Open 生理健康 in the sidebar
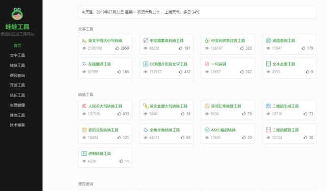327x191 pixels. coord(17,105)
